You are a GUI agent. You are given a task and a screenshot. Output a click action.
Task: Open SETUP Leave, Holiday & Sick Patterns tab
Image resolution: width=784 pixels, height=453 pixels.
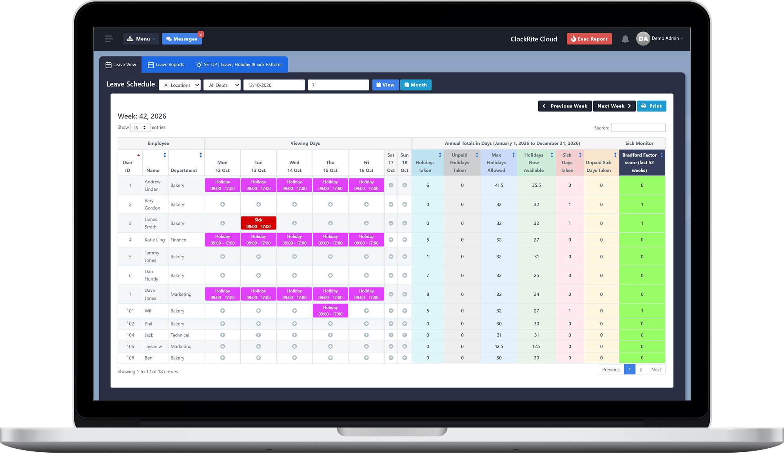pyautogui.click(x=239, y=65)
